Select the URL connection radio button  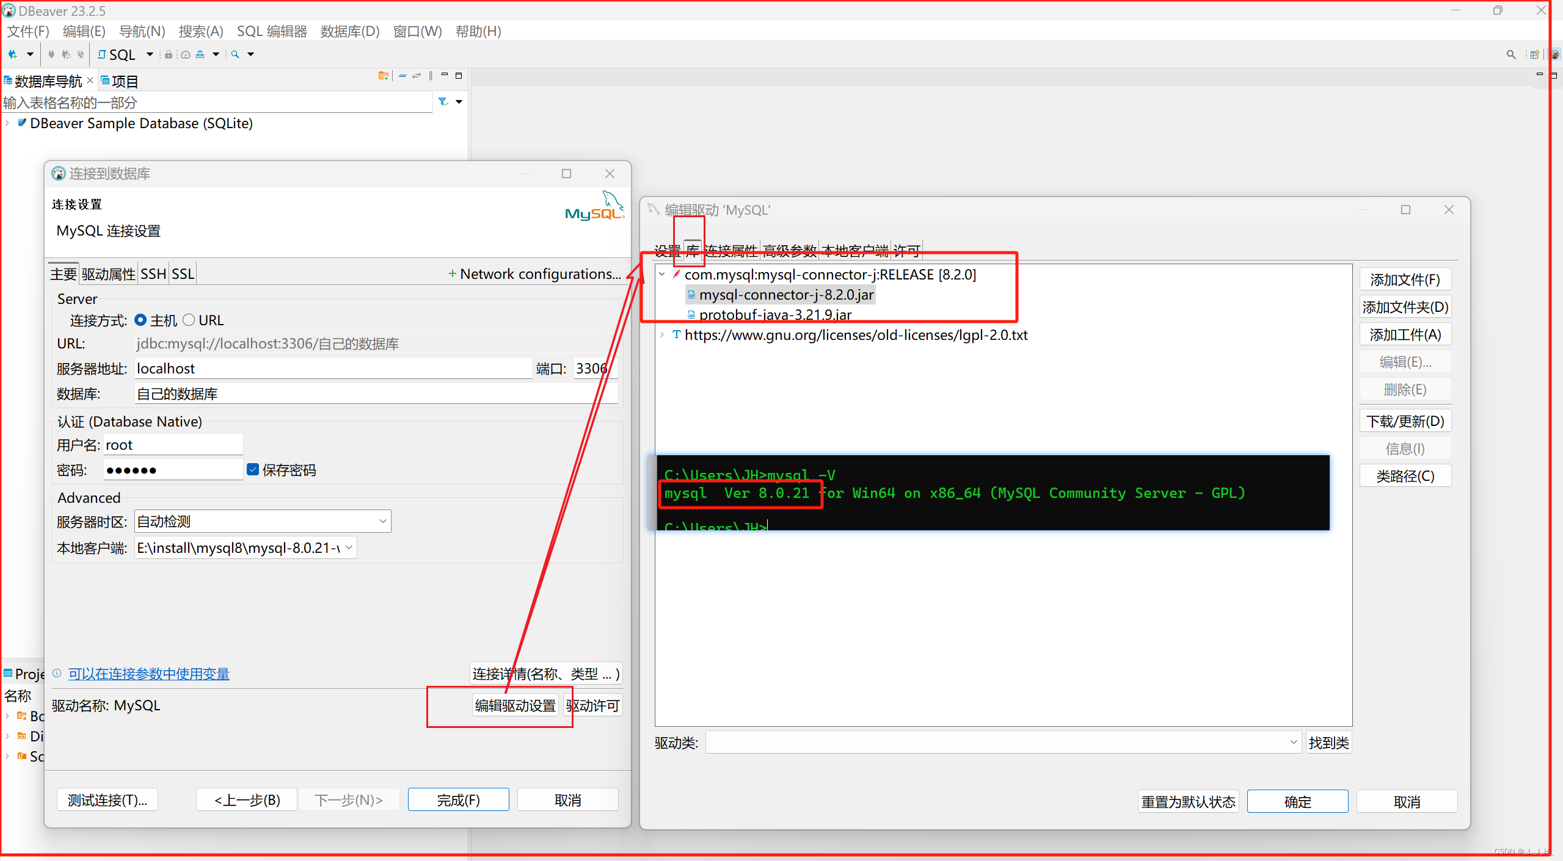189,320
